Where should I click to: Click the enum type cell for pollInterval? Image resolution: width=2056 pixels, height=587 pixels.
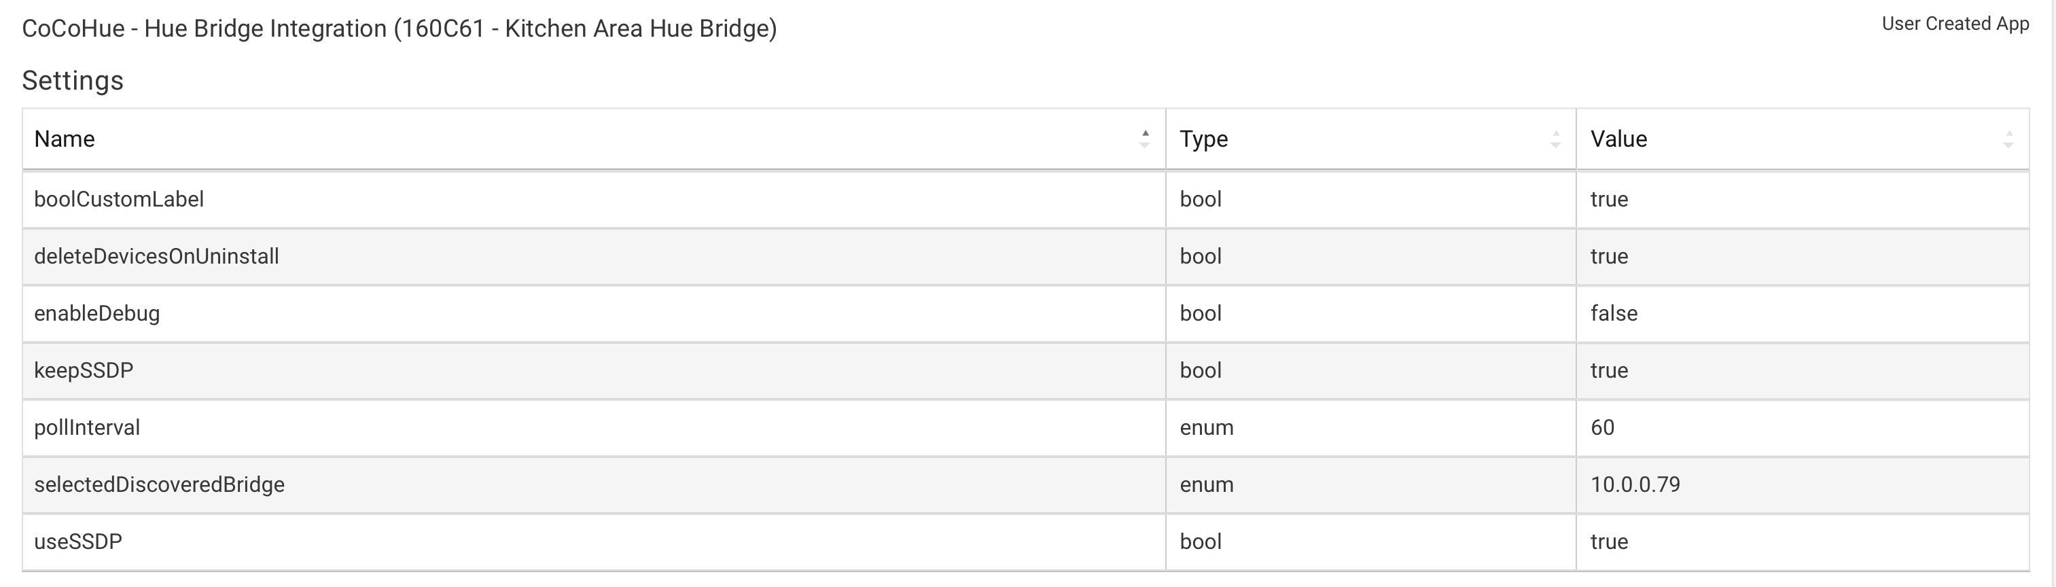1370,427
